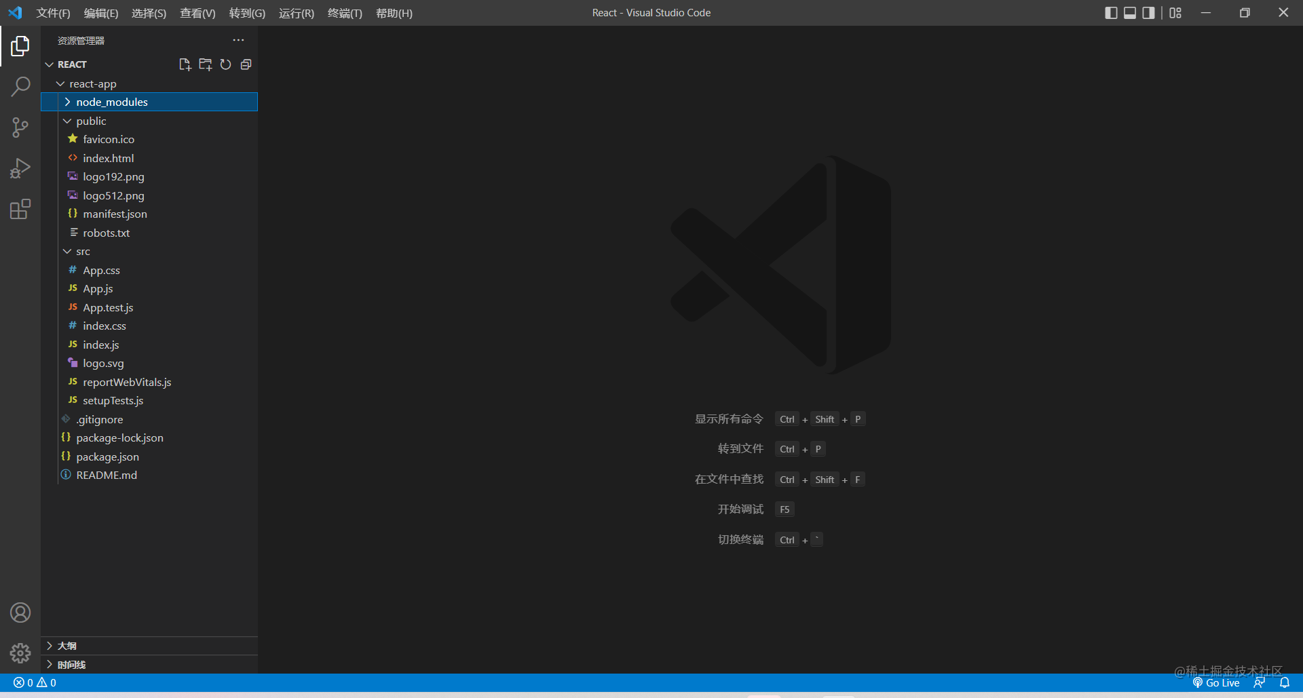Click the errors and warnings status indicator

pyautogui.click(x=35, y=682)
